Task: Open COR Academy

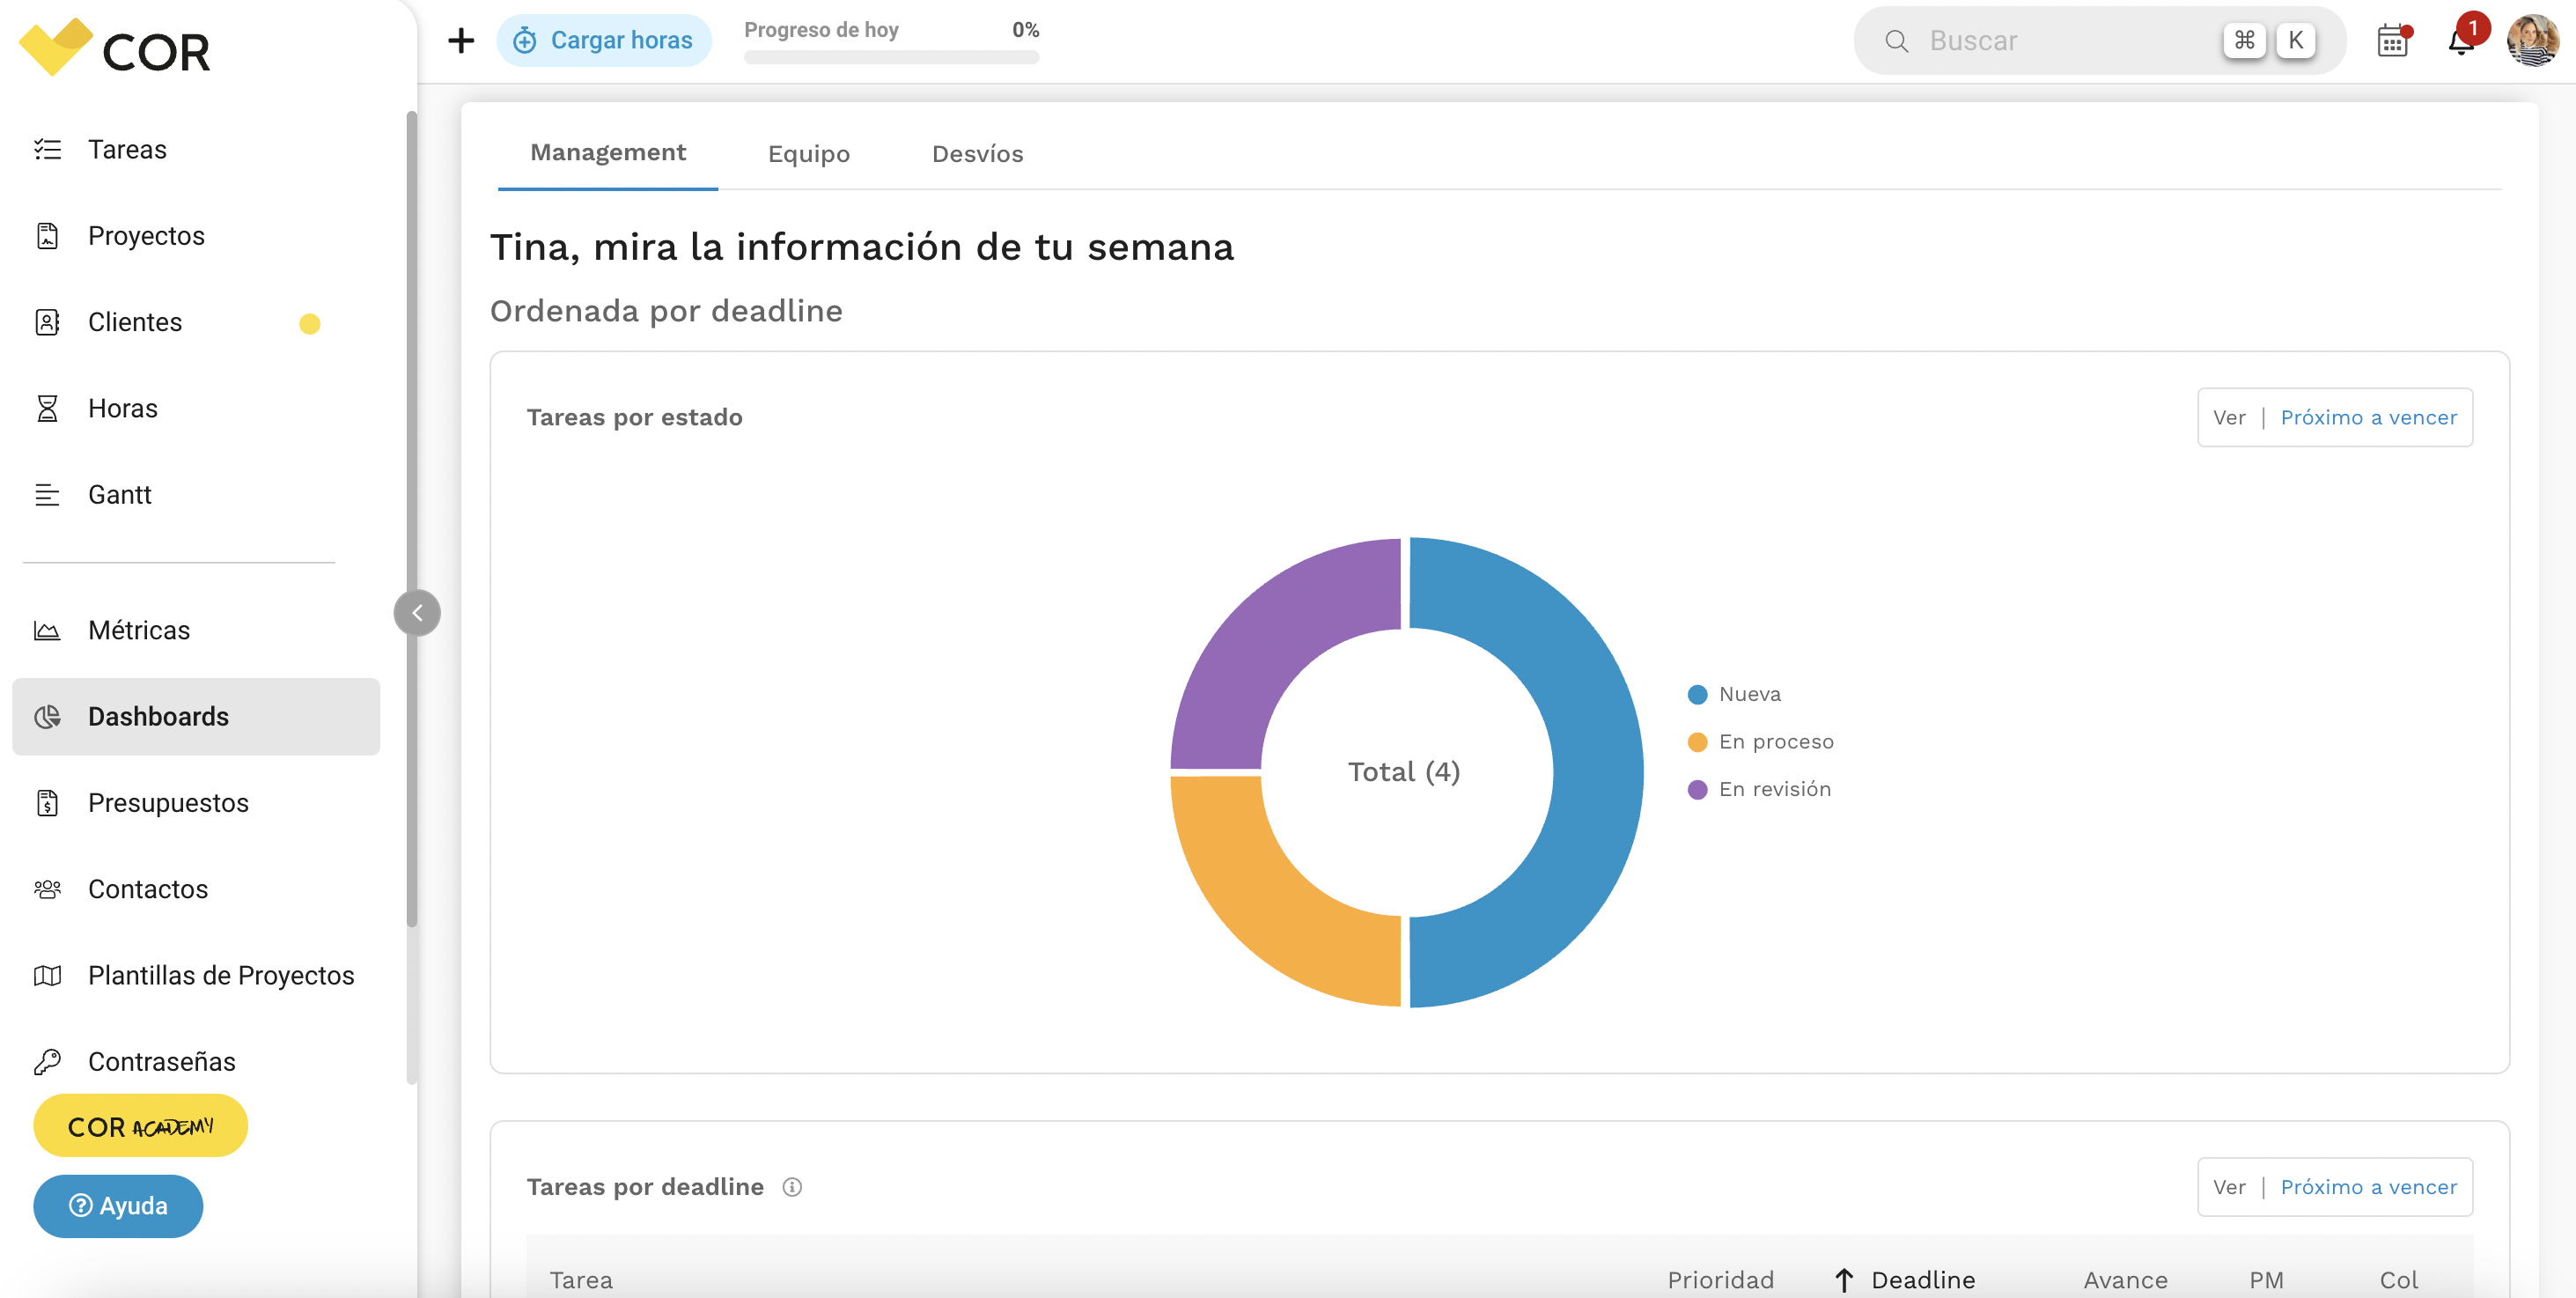Action: coord(141,1126)
